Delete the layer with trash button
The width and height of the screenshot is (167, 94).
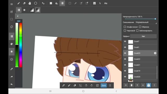point(132,85)
